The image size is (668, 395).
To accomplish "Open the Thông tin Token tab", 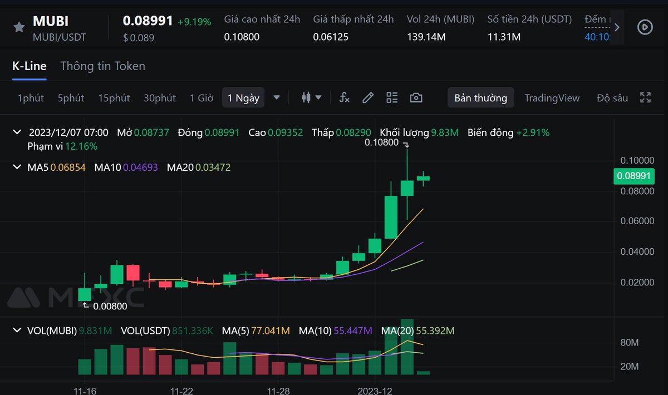I will click(102, 66).
